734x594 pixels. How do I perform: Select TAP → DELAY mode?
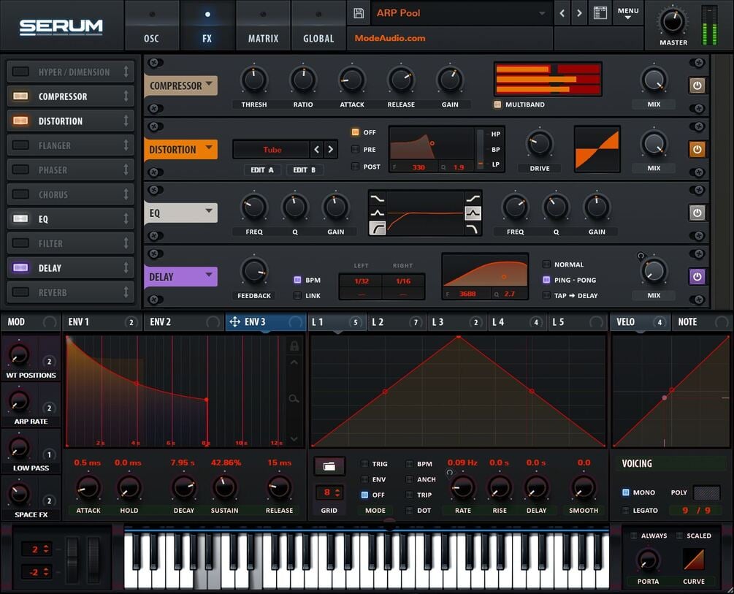pyautogui.click(x=546, y=295)
